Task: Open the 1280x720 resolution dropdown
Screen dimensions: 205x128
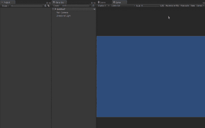Action: [123, 6]
